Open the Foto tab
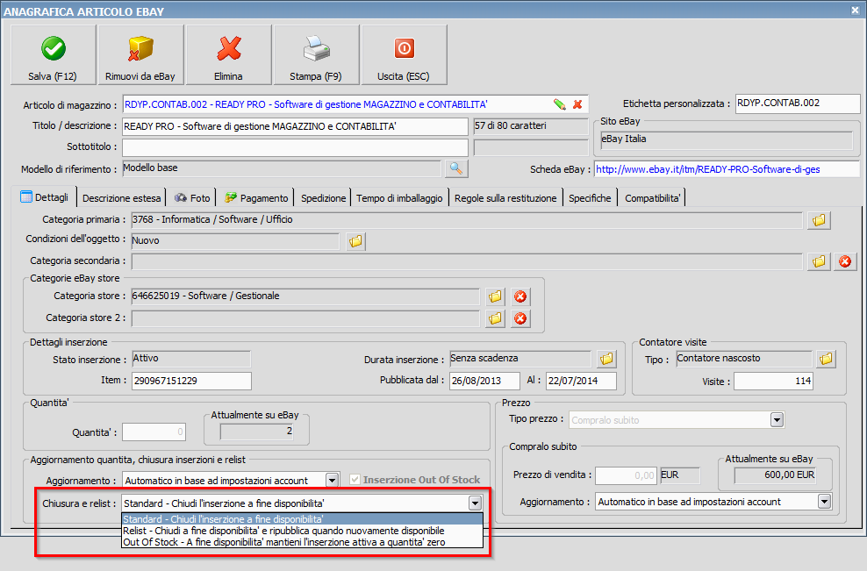This screenshot has height=571, width=867. 192,198
